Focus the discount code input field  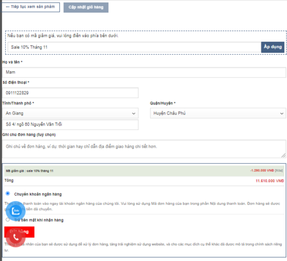coord(134,47)
